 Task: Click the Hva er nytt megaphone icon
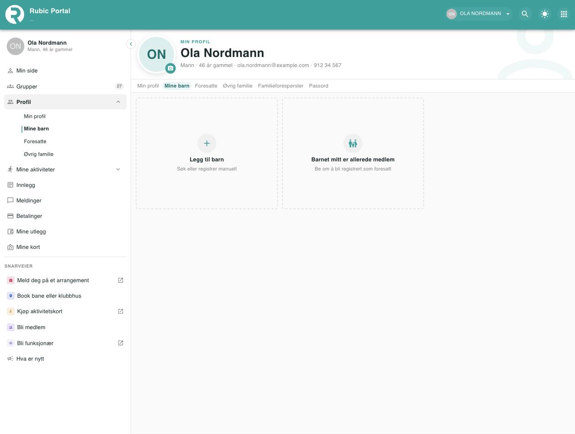point(10,359)
